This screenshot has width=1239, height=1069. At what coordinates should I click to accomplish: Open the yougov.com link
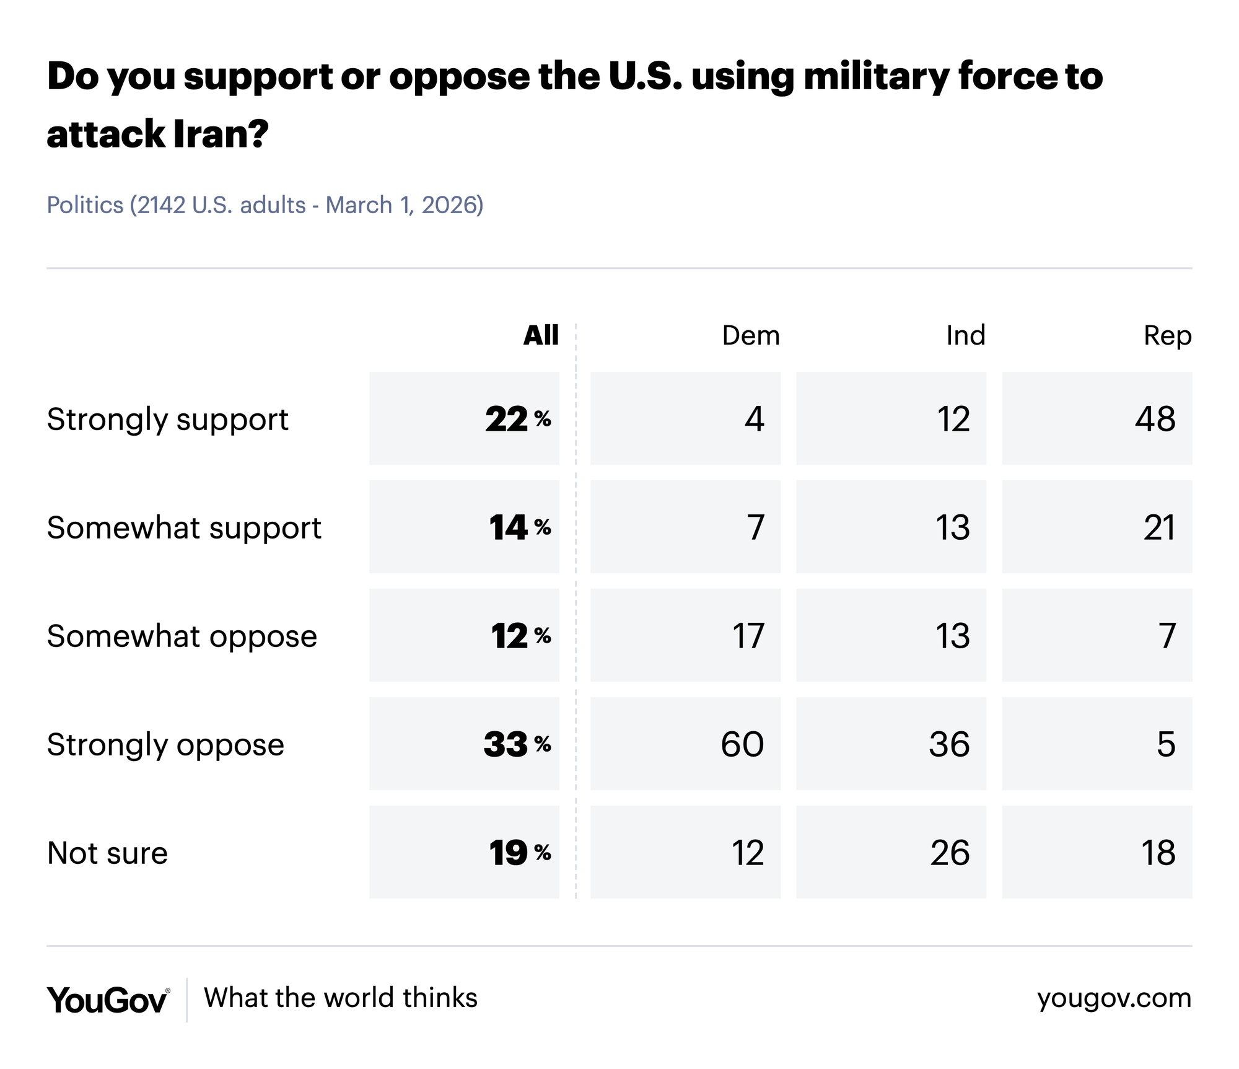[1114, 998]
